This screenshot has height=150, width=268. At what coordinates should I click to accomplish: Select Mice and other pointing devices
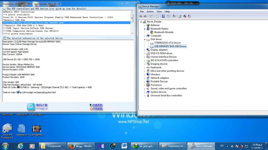point(167,71)
